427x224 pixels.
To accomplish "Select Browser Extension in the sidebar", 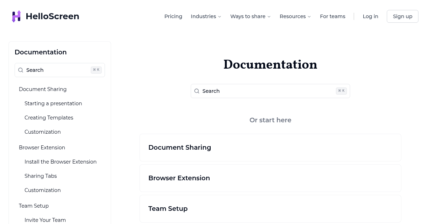I will [42, 148].
